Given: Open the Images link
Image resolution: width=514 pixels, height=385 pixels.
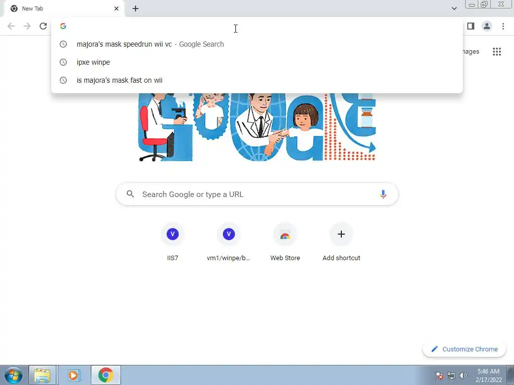Looking at the screenshot, I should (471, 52).
